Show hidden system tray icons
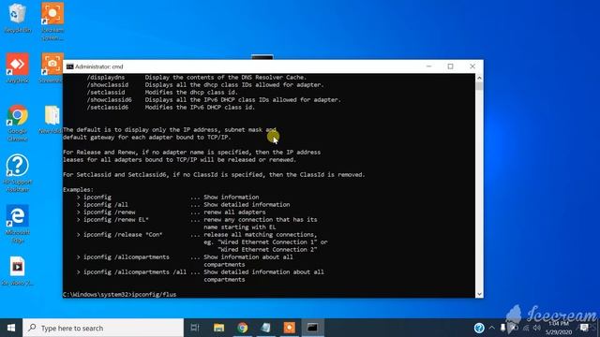The image size is (600, 337). pyautogui.click(x=491, y=328)
